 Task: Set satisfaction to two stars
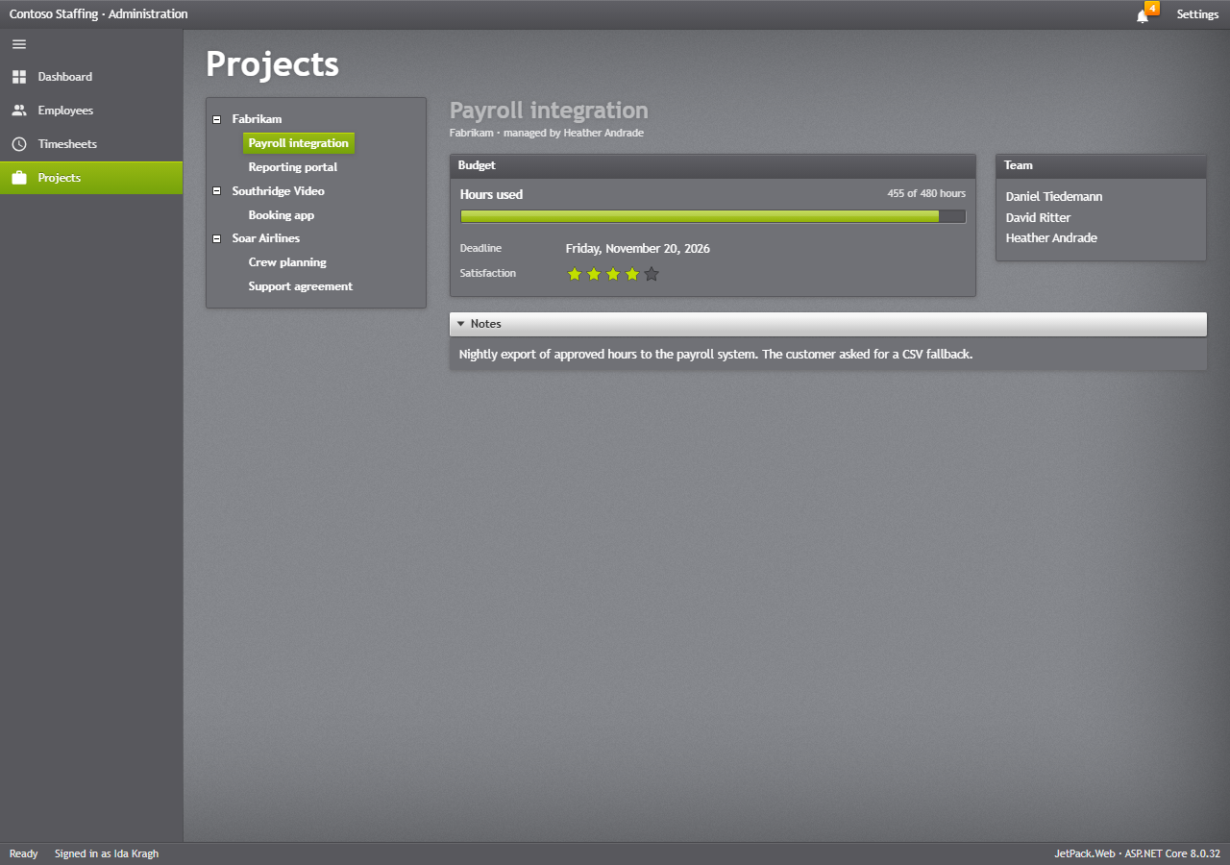click(594, 274)
